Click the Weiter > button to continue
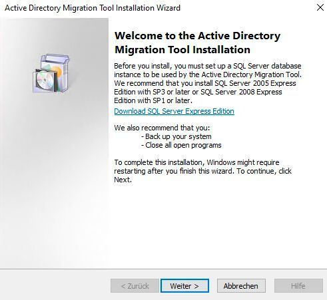This screenshot has height=300, width=327. [x=184, y=286]
